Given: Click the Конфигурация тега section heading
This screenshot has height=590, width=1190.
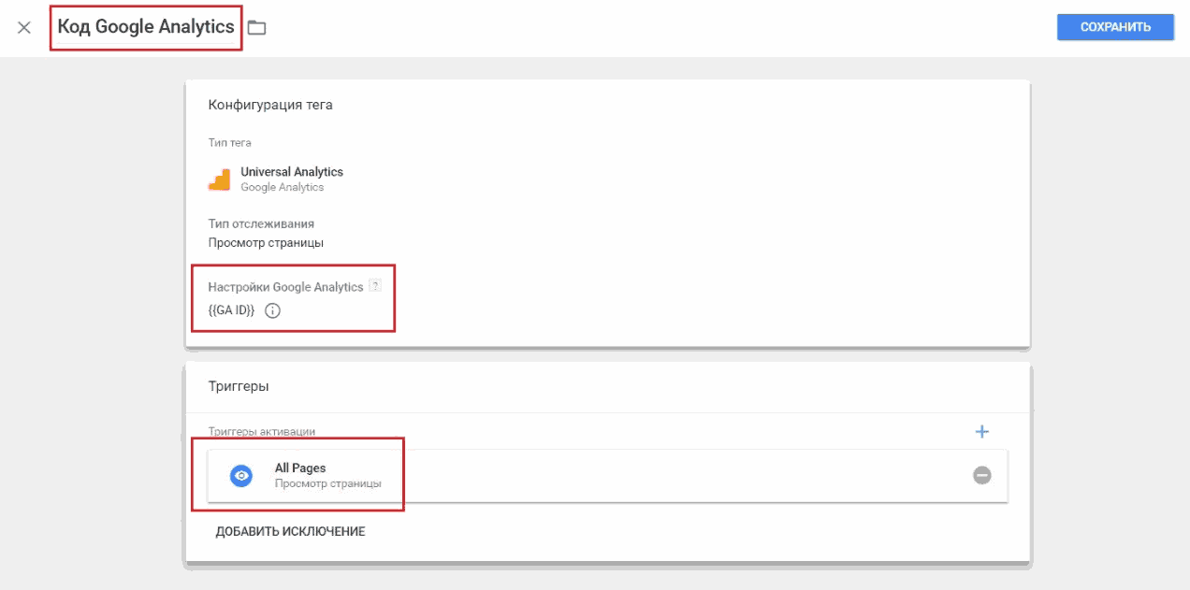Looking at the screenshot, I should 270,105.
